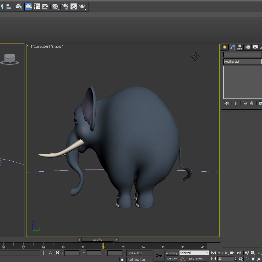Select Zoom All viewport tool
Screen dimensions: 262x262
(253, 253)
